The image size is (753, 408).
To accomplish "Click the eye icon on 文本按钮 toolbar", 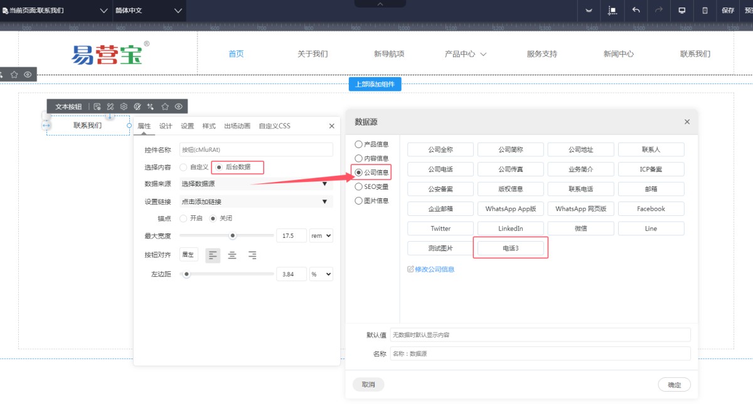I will (179, 107).
